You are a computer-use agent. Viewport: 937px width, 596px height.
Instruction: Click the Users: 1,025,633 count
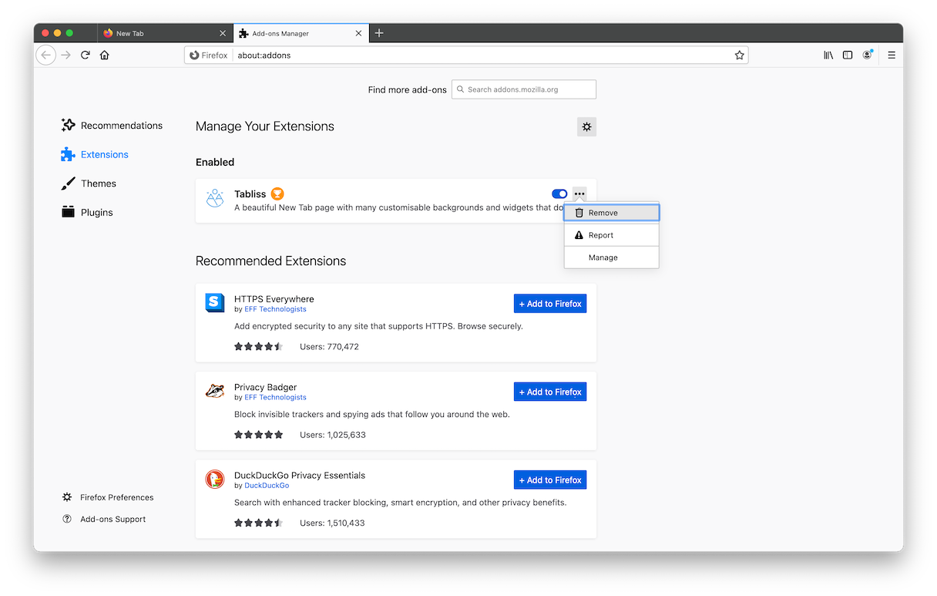click(x=333, y=435)
